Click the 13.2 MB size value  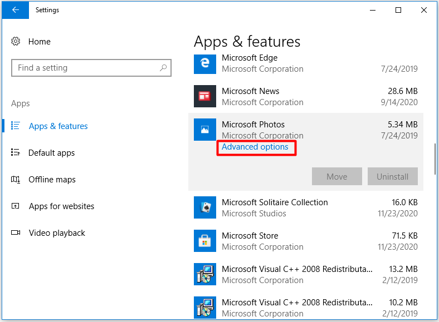tap(403, 269)
